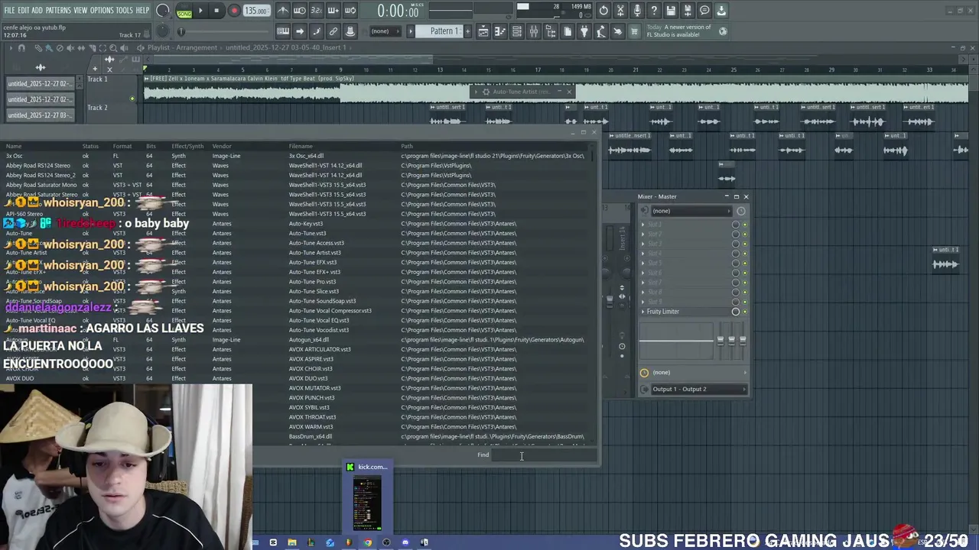Open the Mixer view icon
This screenshot has height=550, width=979.
pyautogui.click(x=534, y=31)
